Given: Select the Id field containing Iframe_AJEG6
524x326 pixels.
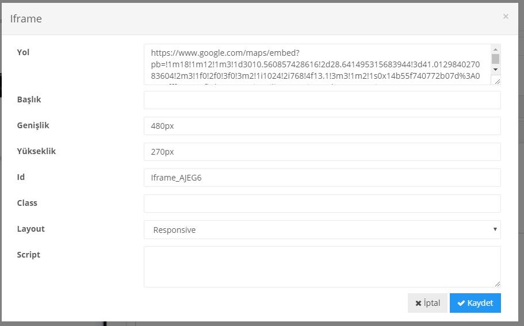Looking at the screenshot, I should coord(322,178).
